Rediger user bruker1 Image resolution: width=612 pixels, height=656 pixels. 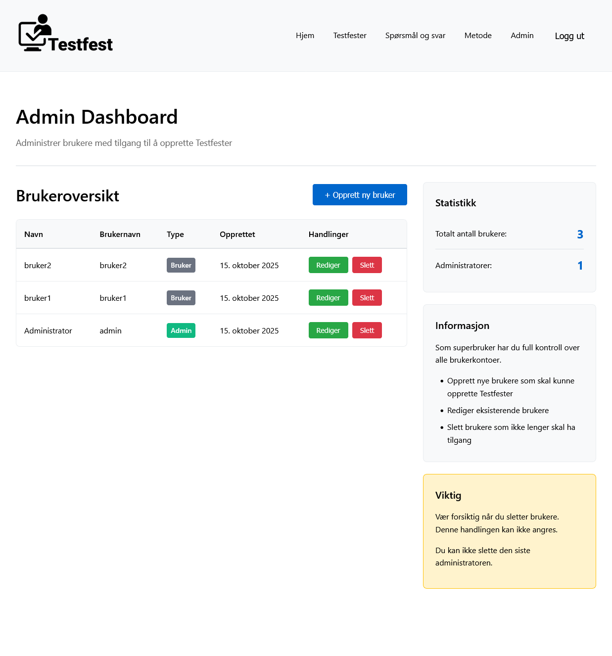point(328,297)
